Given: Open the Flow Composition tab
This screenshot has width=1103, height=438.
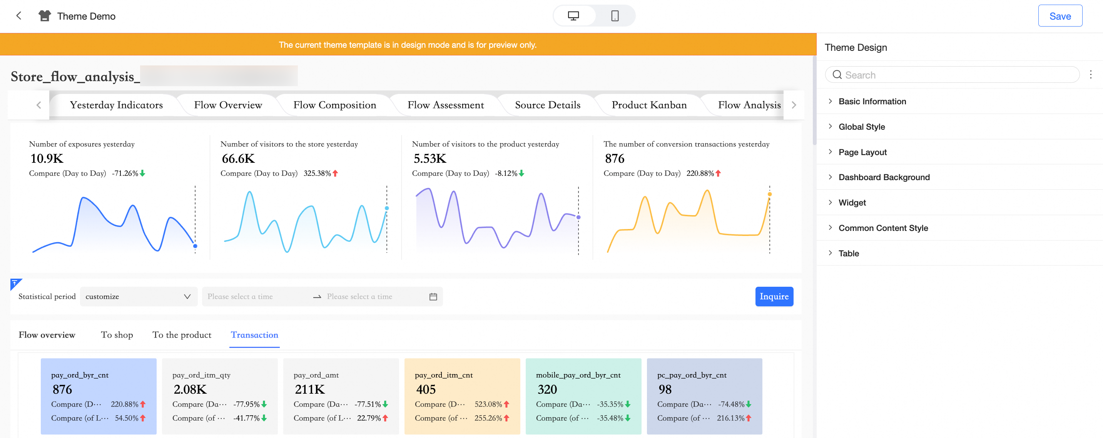Looking at the screenshot, I should coord(334,105).
